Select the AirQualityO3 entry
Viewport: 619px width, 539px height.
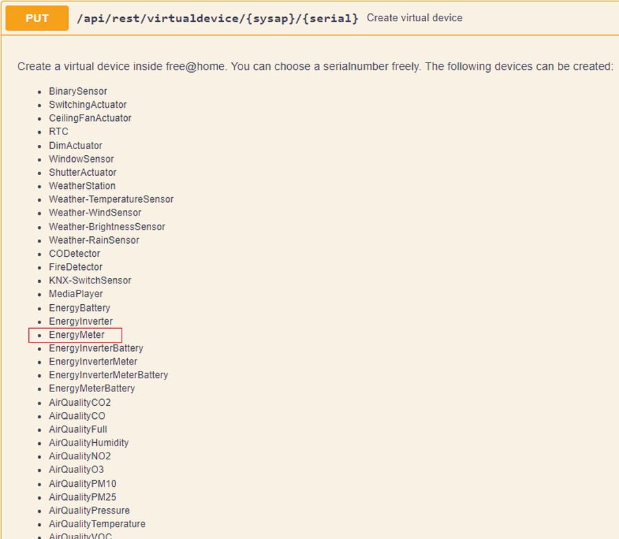pyautogui.click(x=76, y=470)
